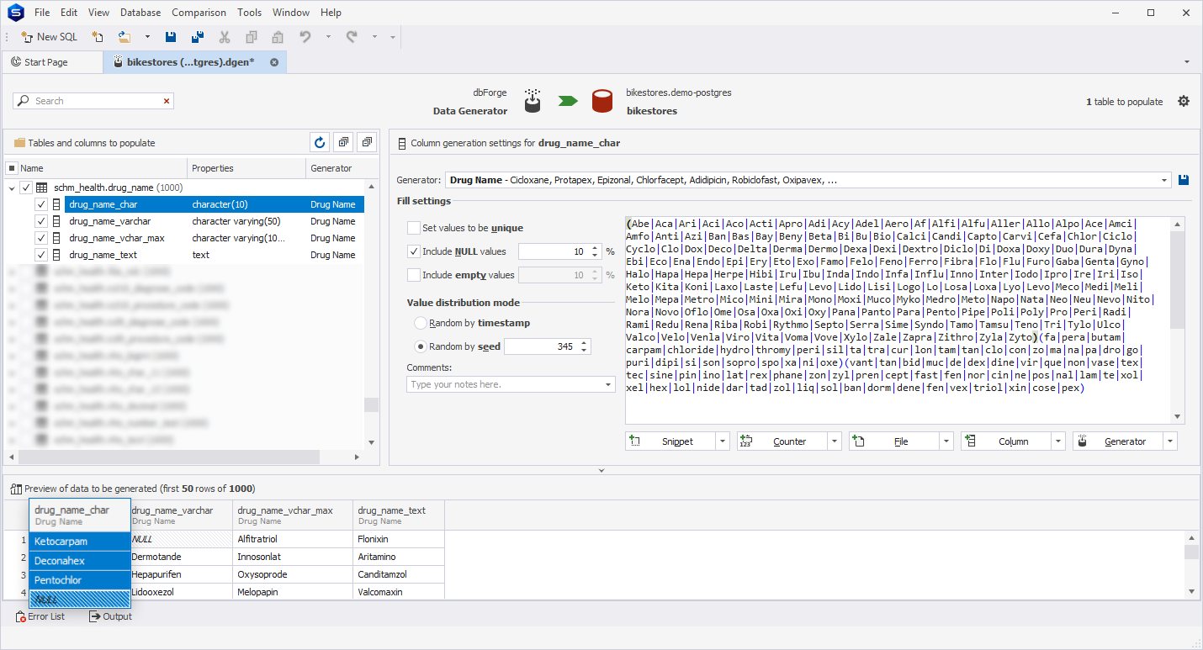
Task: Open the Redo history dropdown arrow
Action: (374, 37)
